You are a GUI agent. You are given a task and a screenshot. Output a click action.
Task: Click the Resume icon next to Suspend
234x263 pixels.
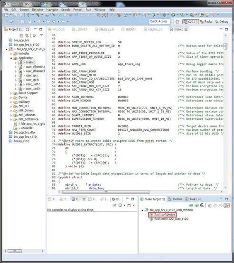click(59, 15)
